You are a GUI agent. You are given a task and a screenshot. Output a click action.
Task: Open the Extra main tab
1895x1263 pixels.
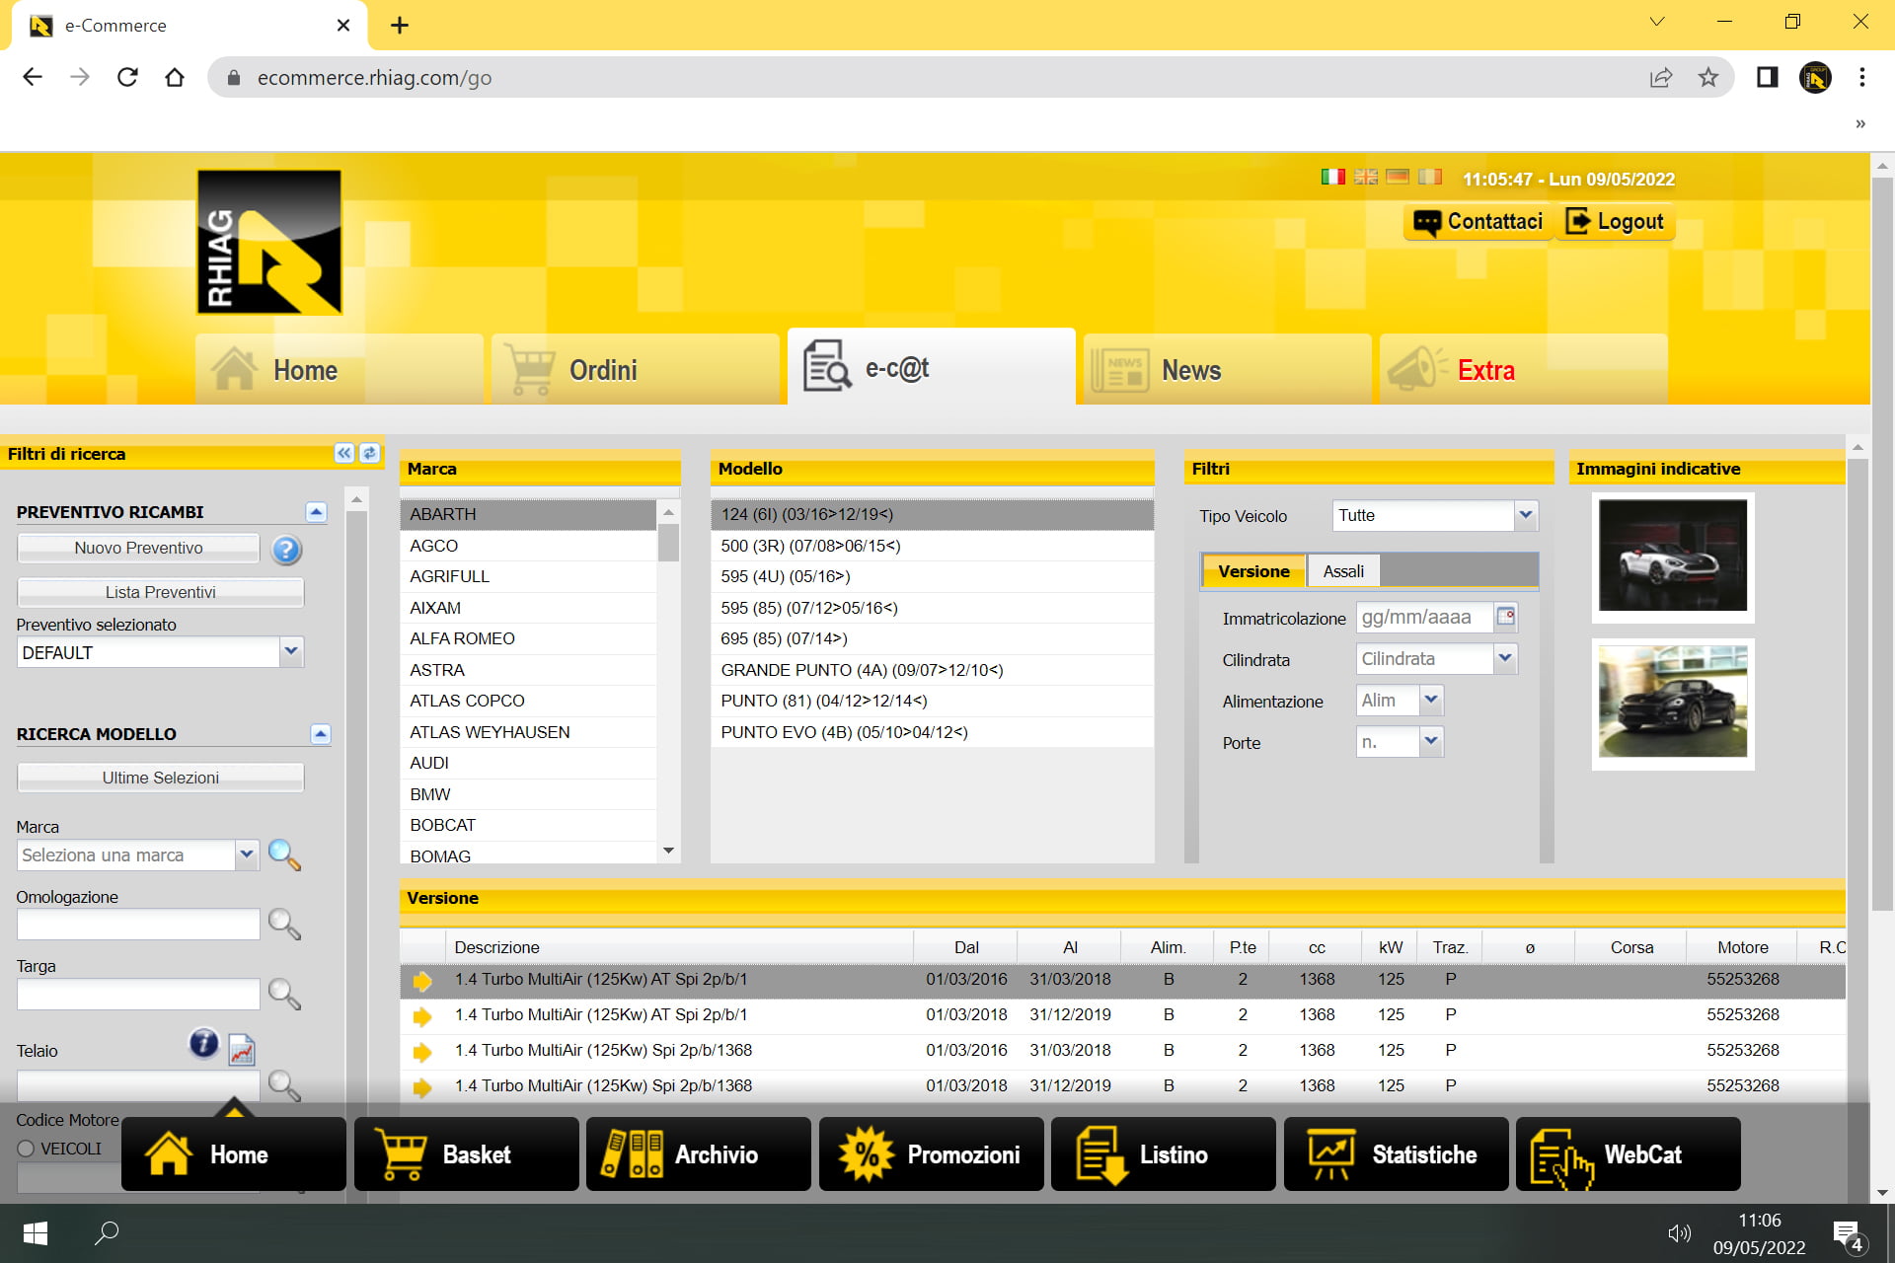tap(1524, 369)
